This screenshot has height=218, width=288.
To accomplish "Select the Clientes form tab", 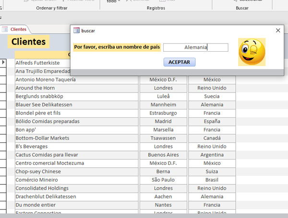I will [18, 29].
